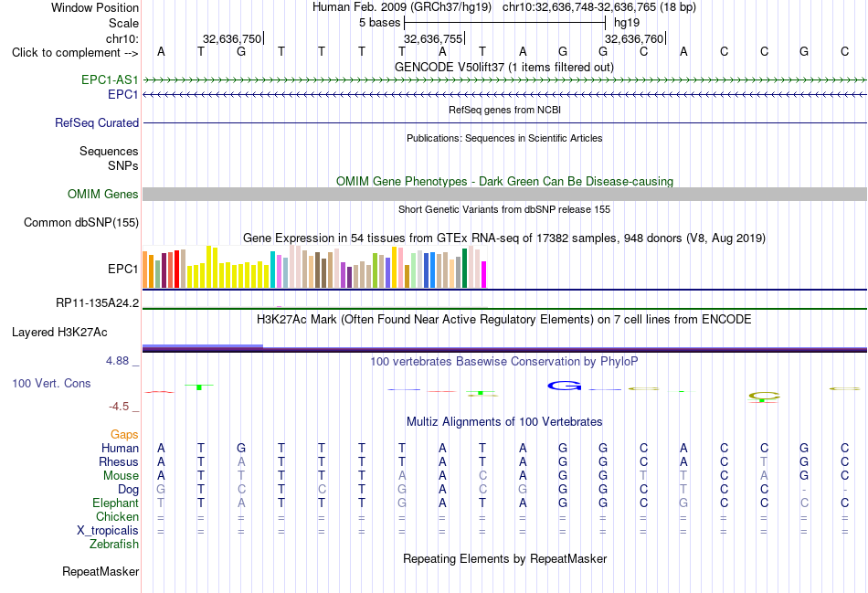The height and width of the screenshot is (593, 868).
Task: Click the H3K27Ac Mark ENCODE title
Action: coord(504,320)
